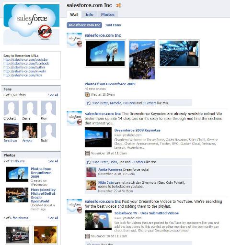
Task: Open the Info tab
Action: (90, 14)
